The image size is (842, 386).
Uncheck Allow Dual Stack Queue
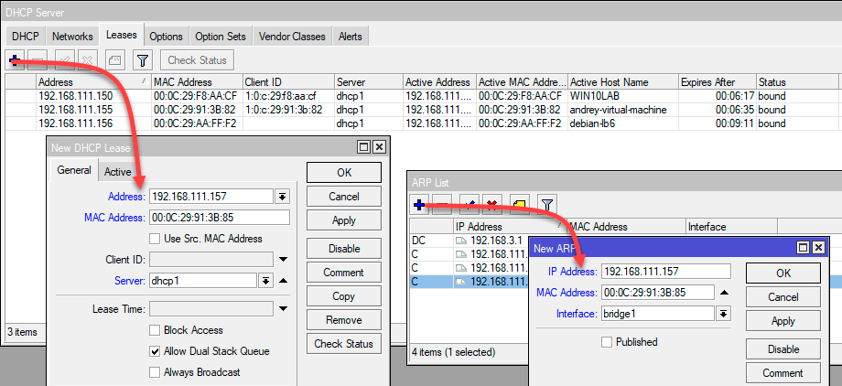pos(155,351)
